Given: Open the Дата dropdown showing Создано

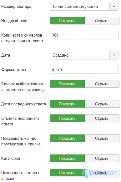Looking at the screenshot, I should coord(84,55).
